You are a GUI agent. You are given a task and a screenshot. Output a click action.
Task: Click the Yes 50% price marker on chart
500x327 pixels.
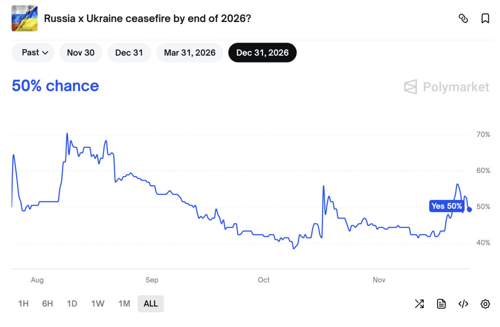pyautogui.click(x=447, y=206)
